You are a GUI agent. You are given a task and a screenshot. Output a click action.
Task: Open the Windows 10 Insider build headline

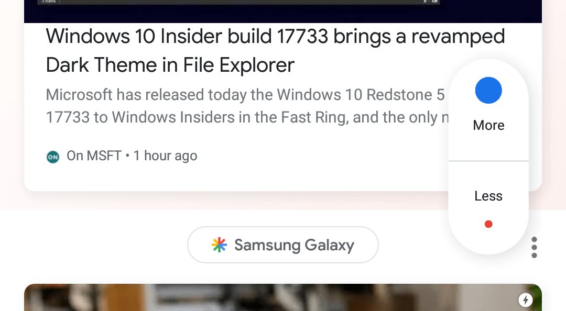pyautogui.click(x=275, y=37)
